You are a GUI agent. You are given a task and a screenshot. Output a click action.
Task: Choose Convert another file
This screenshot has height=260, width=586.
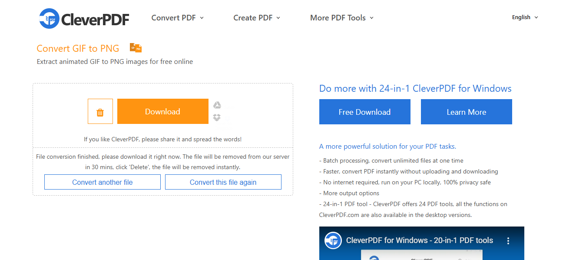click(x=103, y=182)
